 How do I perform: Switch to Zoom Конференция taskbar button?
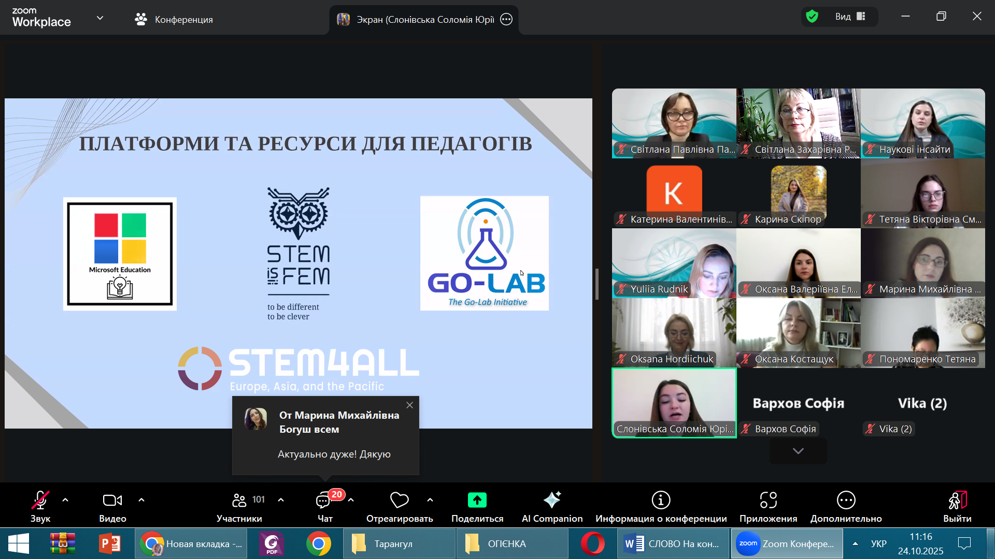[786, 543]
